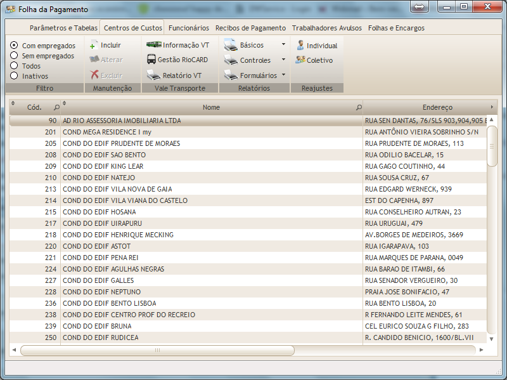
Task: Select the Sem empregados filter
Action: 14,56
